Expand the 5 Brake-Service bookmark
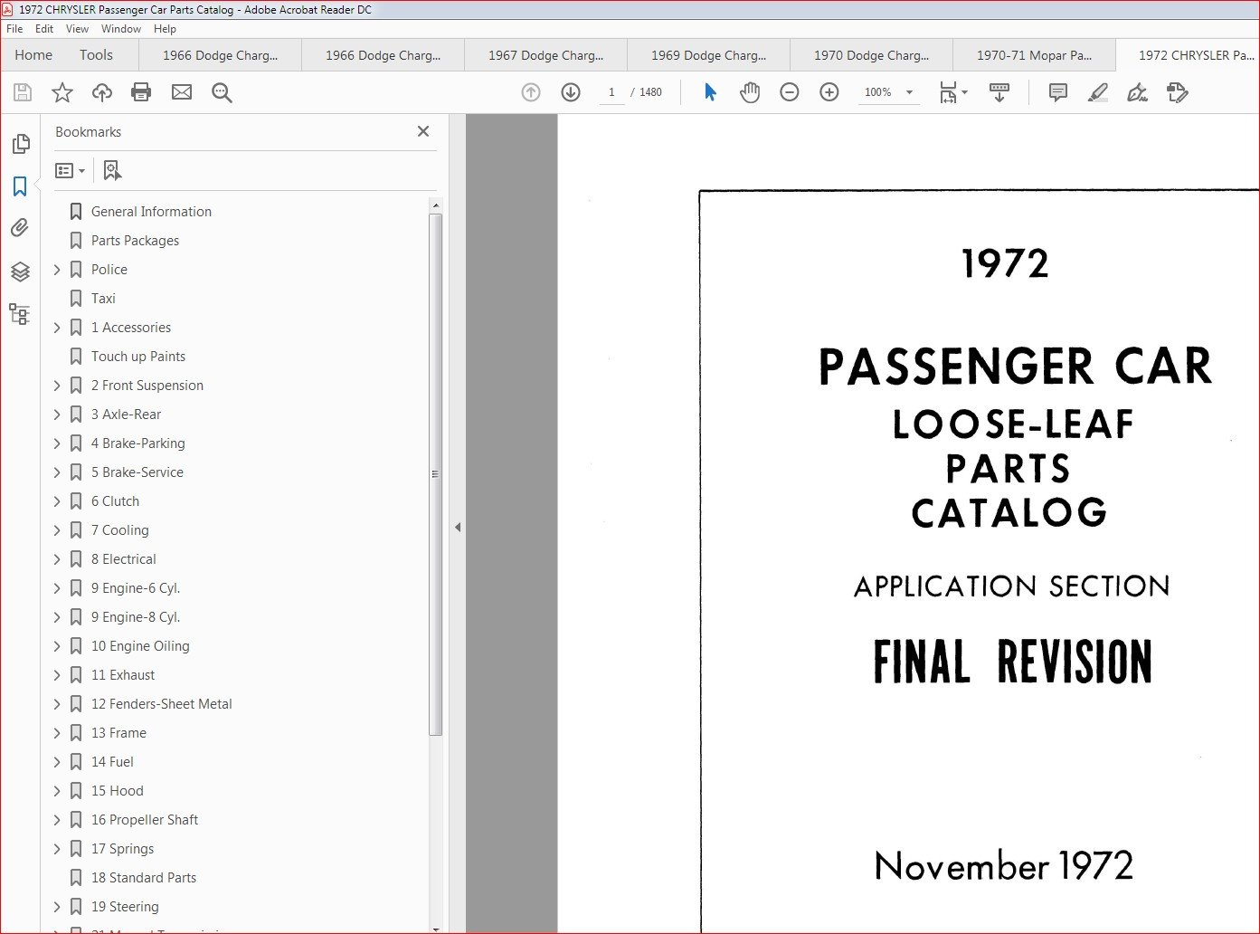This screenshot has width=1260, height=934. [57, 472]
